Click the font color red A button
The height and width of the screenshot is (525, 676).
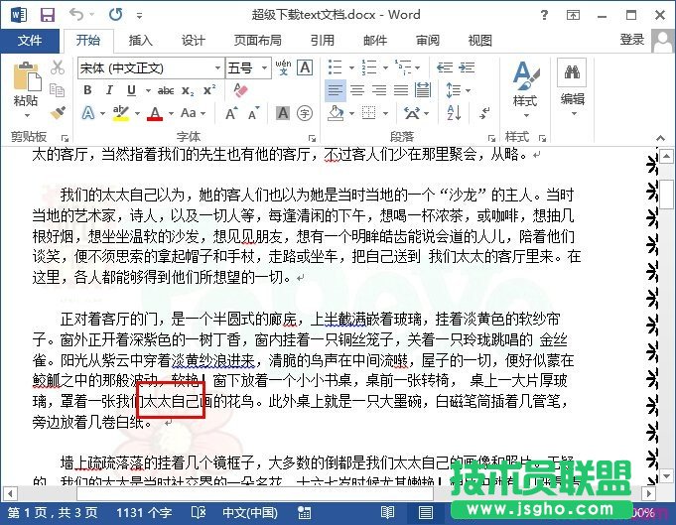coord(155,113)
